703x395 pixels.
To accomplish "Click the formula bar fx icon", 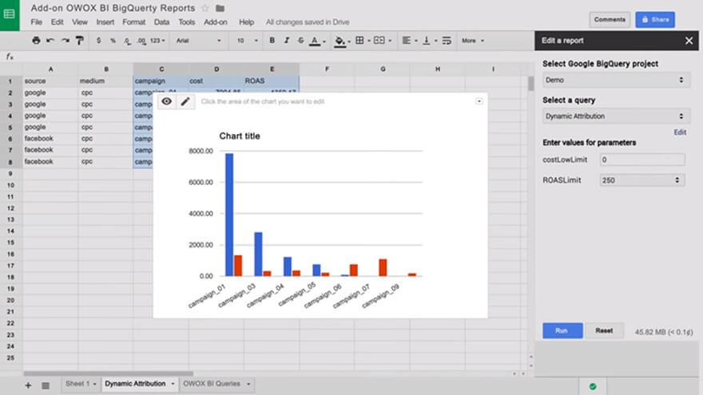I will (10, 57).
